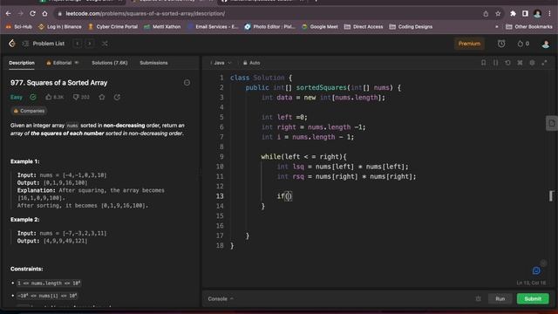Screen dimensions: 558x314
Task: Click the debugger icon beside Run
Action: [x=479, y=298]
